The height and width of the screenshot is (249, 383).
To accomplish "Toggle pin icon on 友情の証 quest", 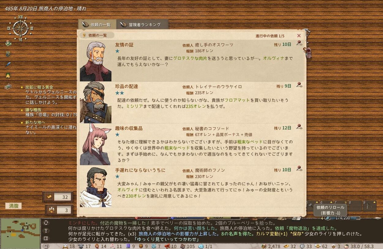I will 299,43.
